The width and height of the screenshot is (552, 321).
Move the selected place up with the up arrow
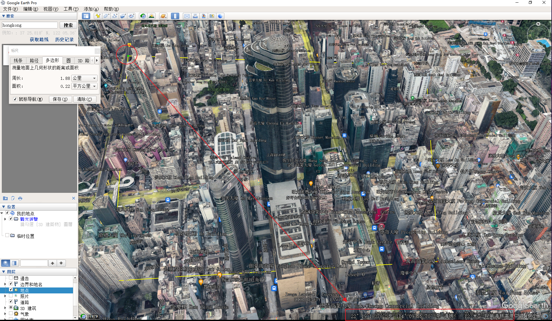[53, 263]
